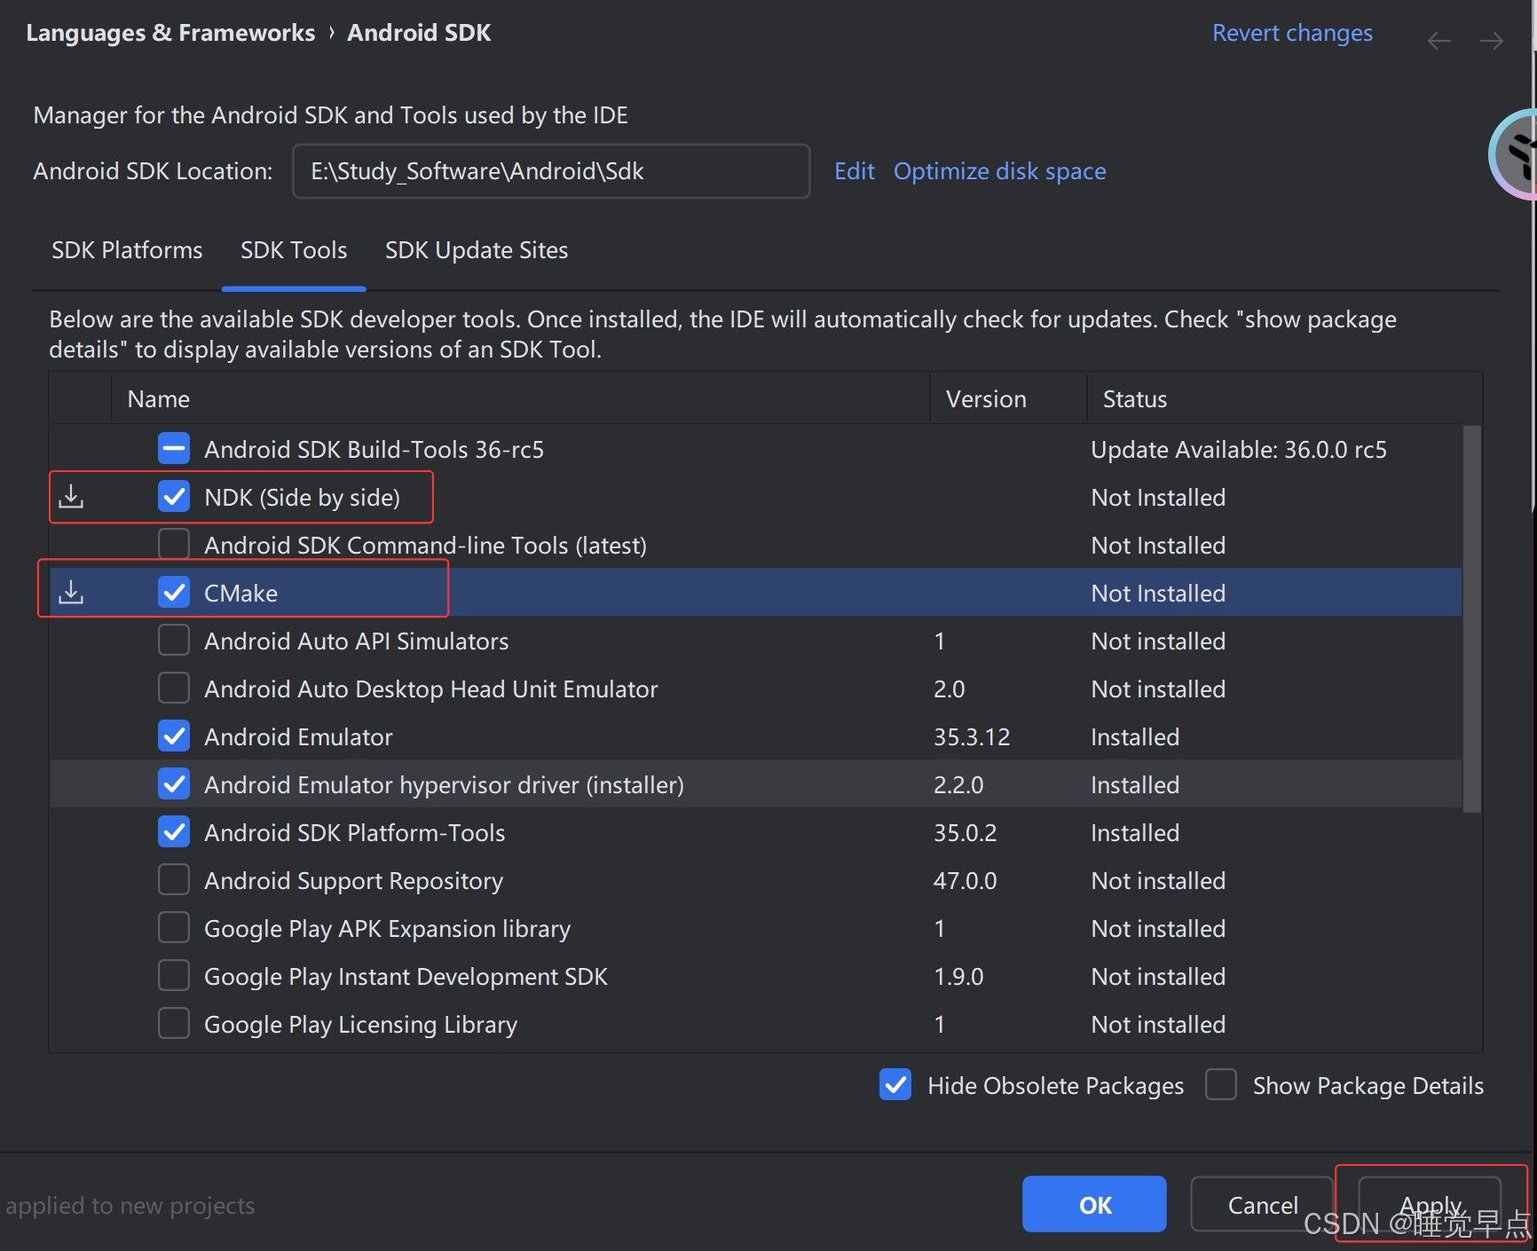Uncheck Android SDK Platform-Tools

click(x=174, y=831)
